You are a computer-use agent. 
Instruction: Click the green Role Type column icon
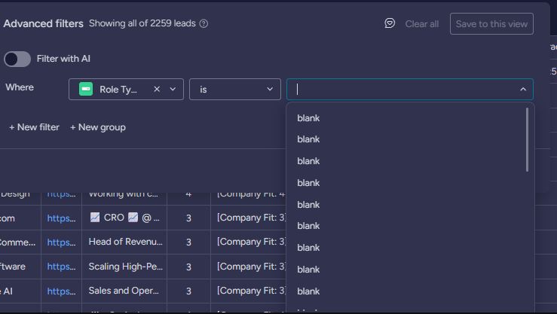point(86,89)
